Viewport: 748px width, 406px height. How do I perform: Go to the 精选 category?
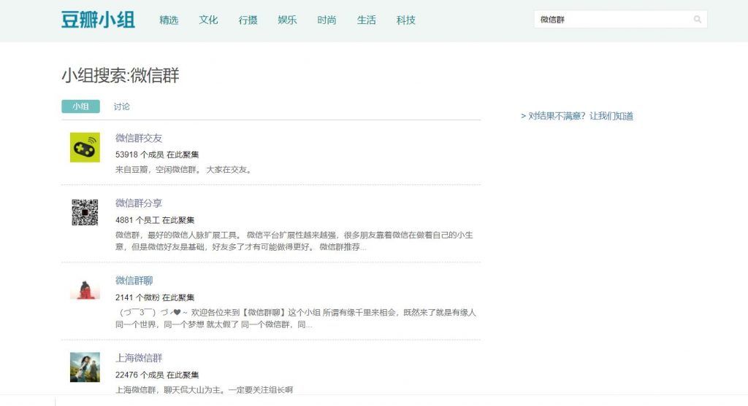click(169, 20)
